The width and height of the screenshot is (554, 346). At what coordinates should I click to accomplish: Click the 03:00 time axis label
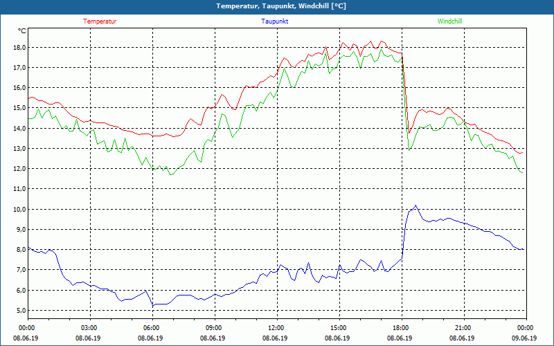[88, 328]
